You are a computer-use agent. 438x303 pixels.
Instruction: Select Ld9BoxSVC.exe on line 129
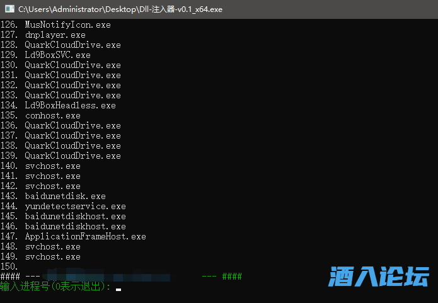click(57, 55)
